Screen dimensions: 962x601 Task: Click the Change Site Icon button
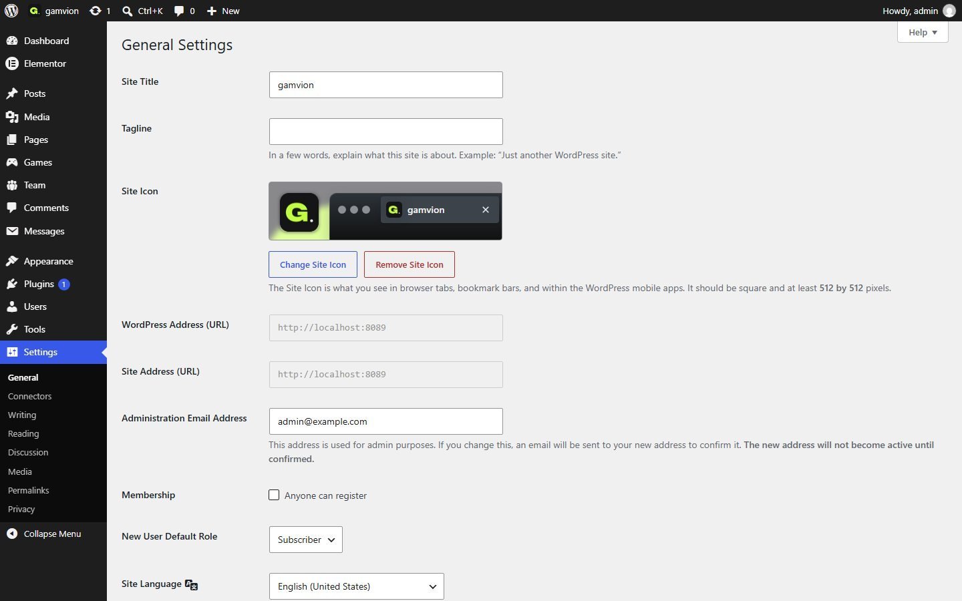[313, 264]
